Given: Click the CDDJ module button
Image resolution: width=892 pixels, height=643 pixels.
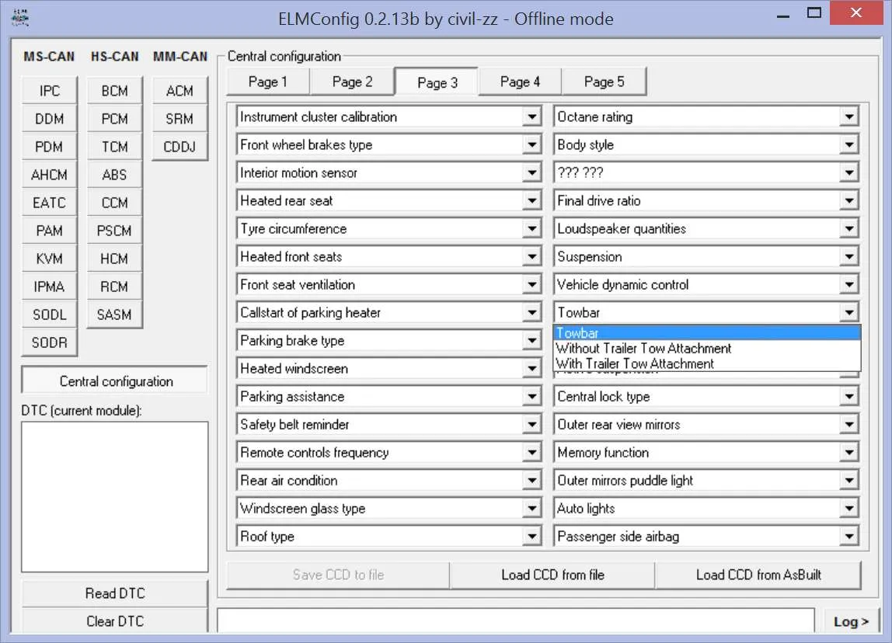Looking at the screenshot, I should 179,147.
